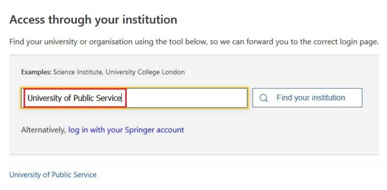The height and width of the screenshot is (190, 387).
Task: Click the Examples label above the search box
Action: click(36, 72)
